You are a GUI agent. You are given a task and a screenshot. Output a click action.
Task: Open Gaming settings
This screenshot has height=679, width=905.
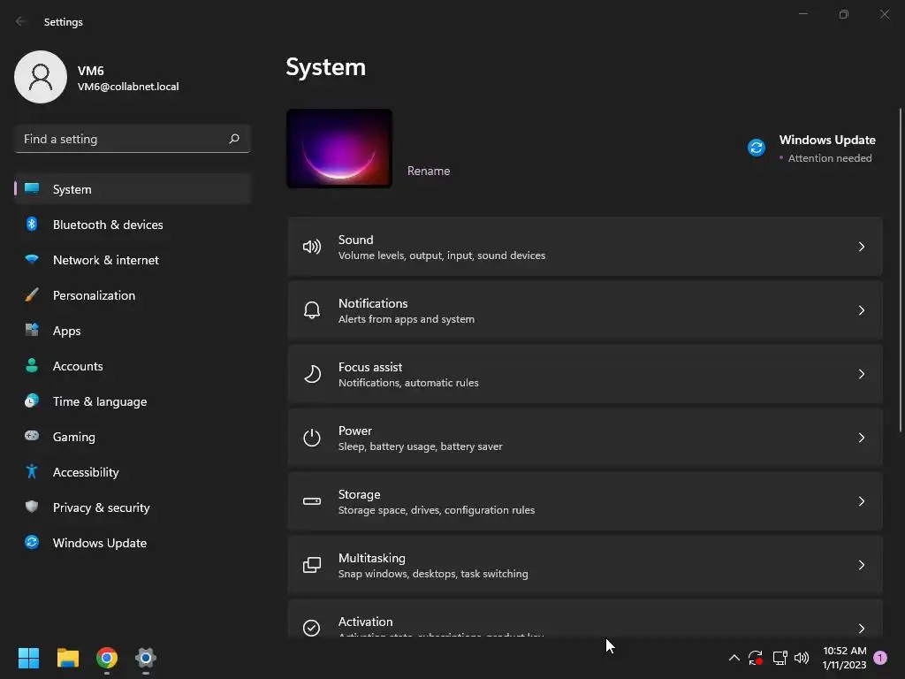pyautogui.click(x=133, y=437)
